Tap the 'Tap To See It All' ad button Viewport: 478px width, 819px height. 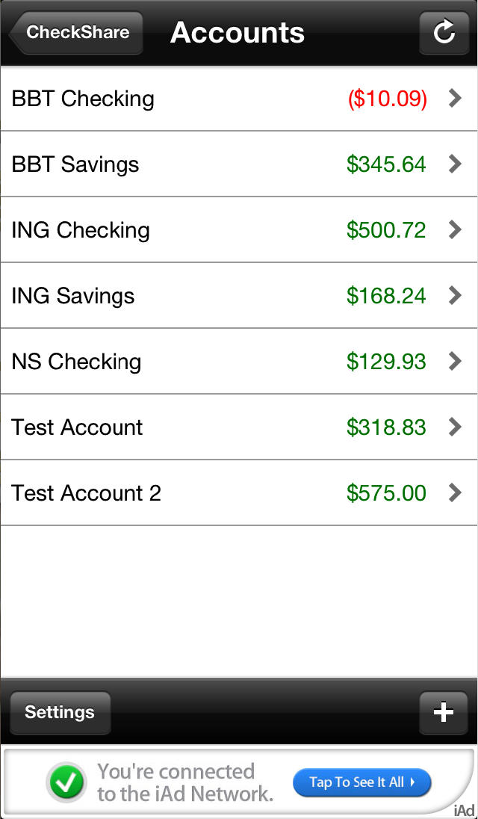361,782
